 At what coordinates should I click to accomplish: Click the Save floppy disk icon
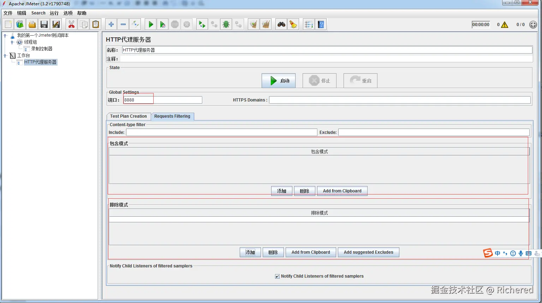pos(44,24)
